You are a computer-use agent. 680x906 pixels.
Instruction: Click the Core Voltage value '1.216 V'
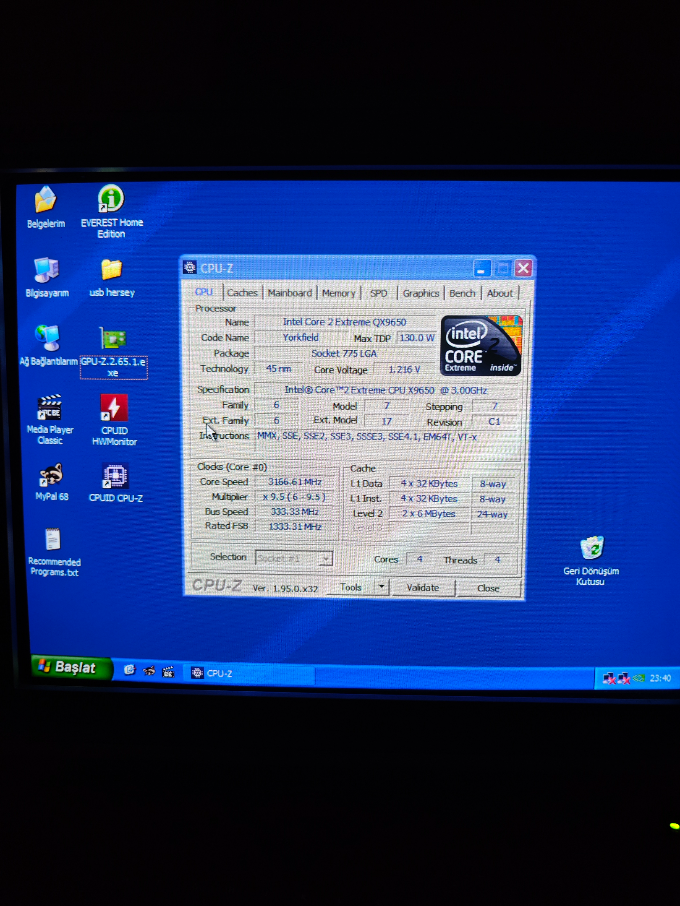[x=404, y=369]
